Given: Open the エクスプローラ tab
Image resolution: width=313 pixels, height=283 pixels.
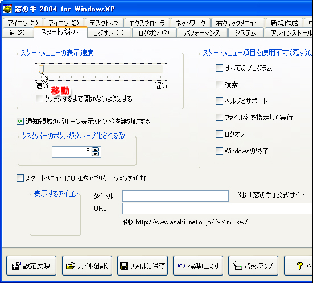Looking at the screenshot, I should [147, 23].
